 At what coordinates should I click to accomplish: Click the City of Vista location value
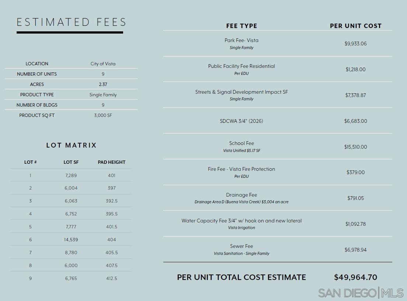click(103, 64)
